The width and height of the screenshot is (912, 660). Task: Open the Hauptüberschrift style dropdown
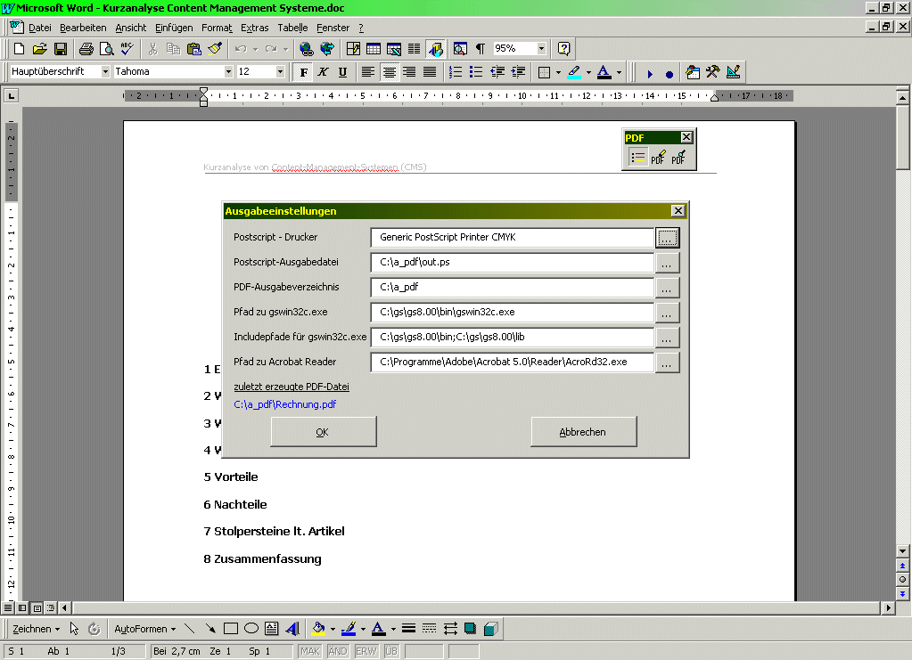click(105, 71)
